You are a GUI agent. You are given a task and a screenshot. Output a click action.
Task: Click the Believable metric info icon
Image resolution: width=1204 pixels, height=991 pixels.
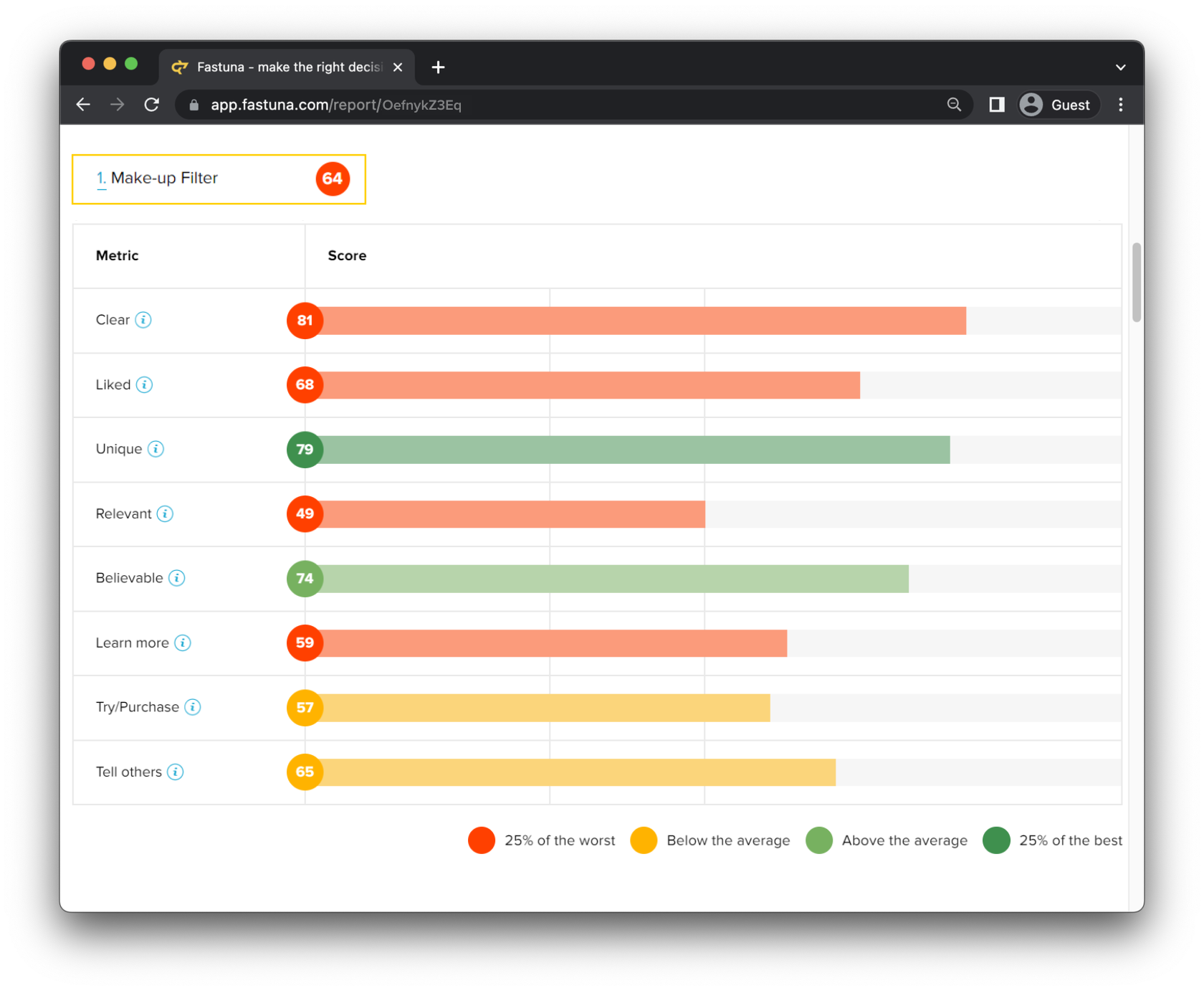click(176, 578)
